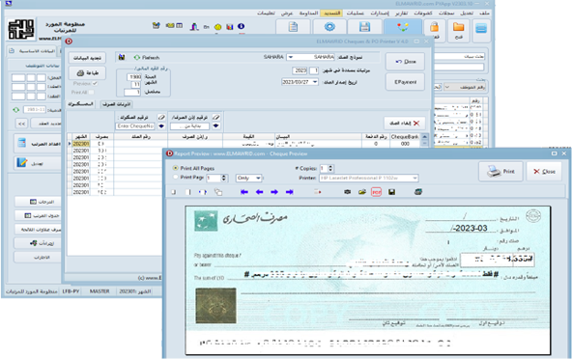572x359 pixels.
Task: Click the grid scrollbar up arrow near ChequeBank
Action: click(424, 137)
